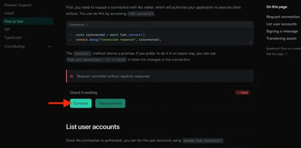Open the Give us a feedback link
Screen dimensions: 301x148
(284, 48)
